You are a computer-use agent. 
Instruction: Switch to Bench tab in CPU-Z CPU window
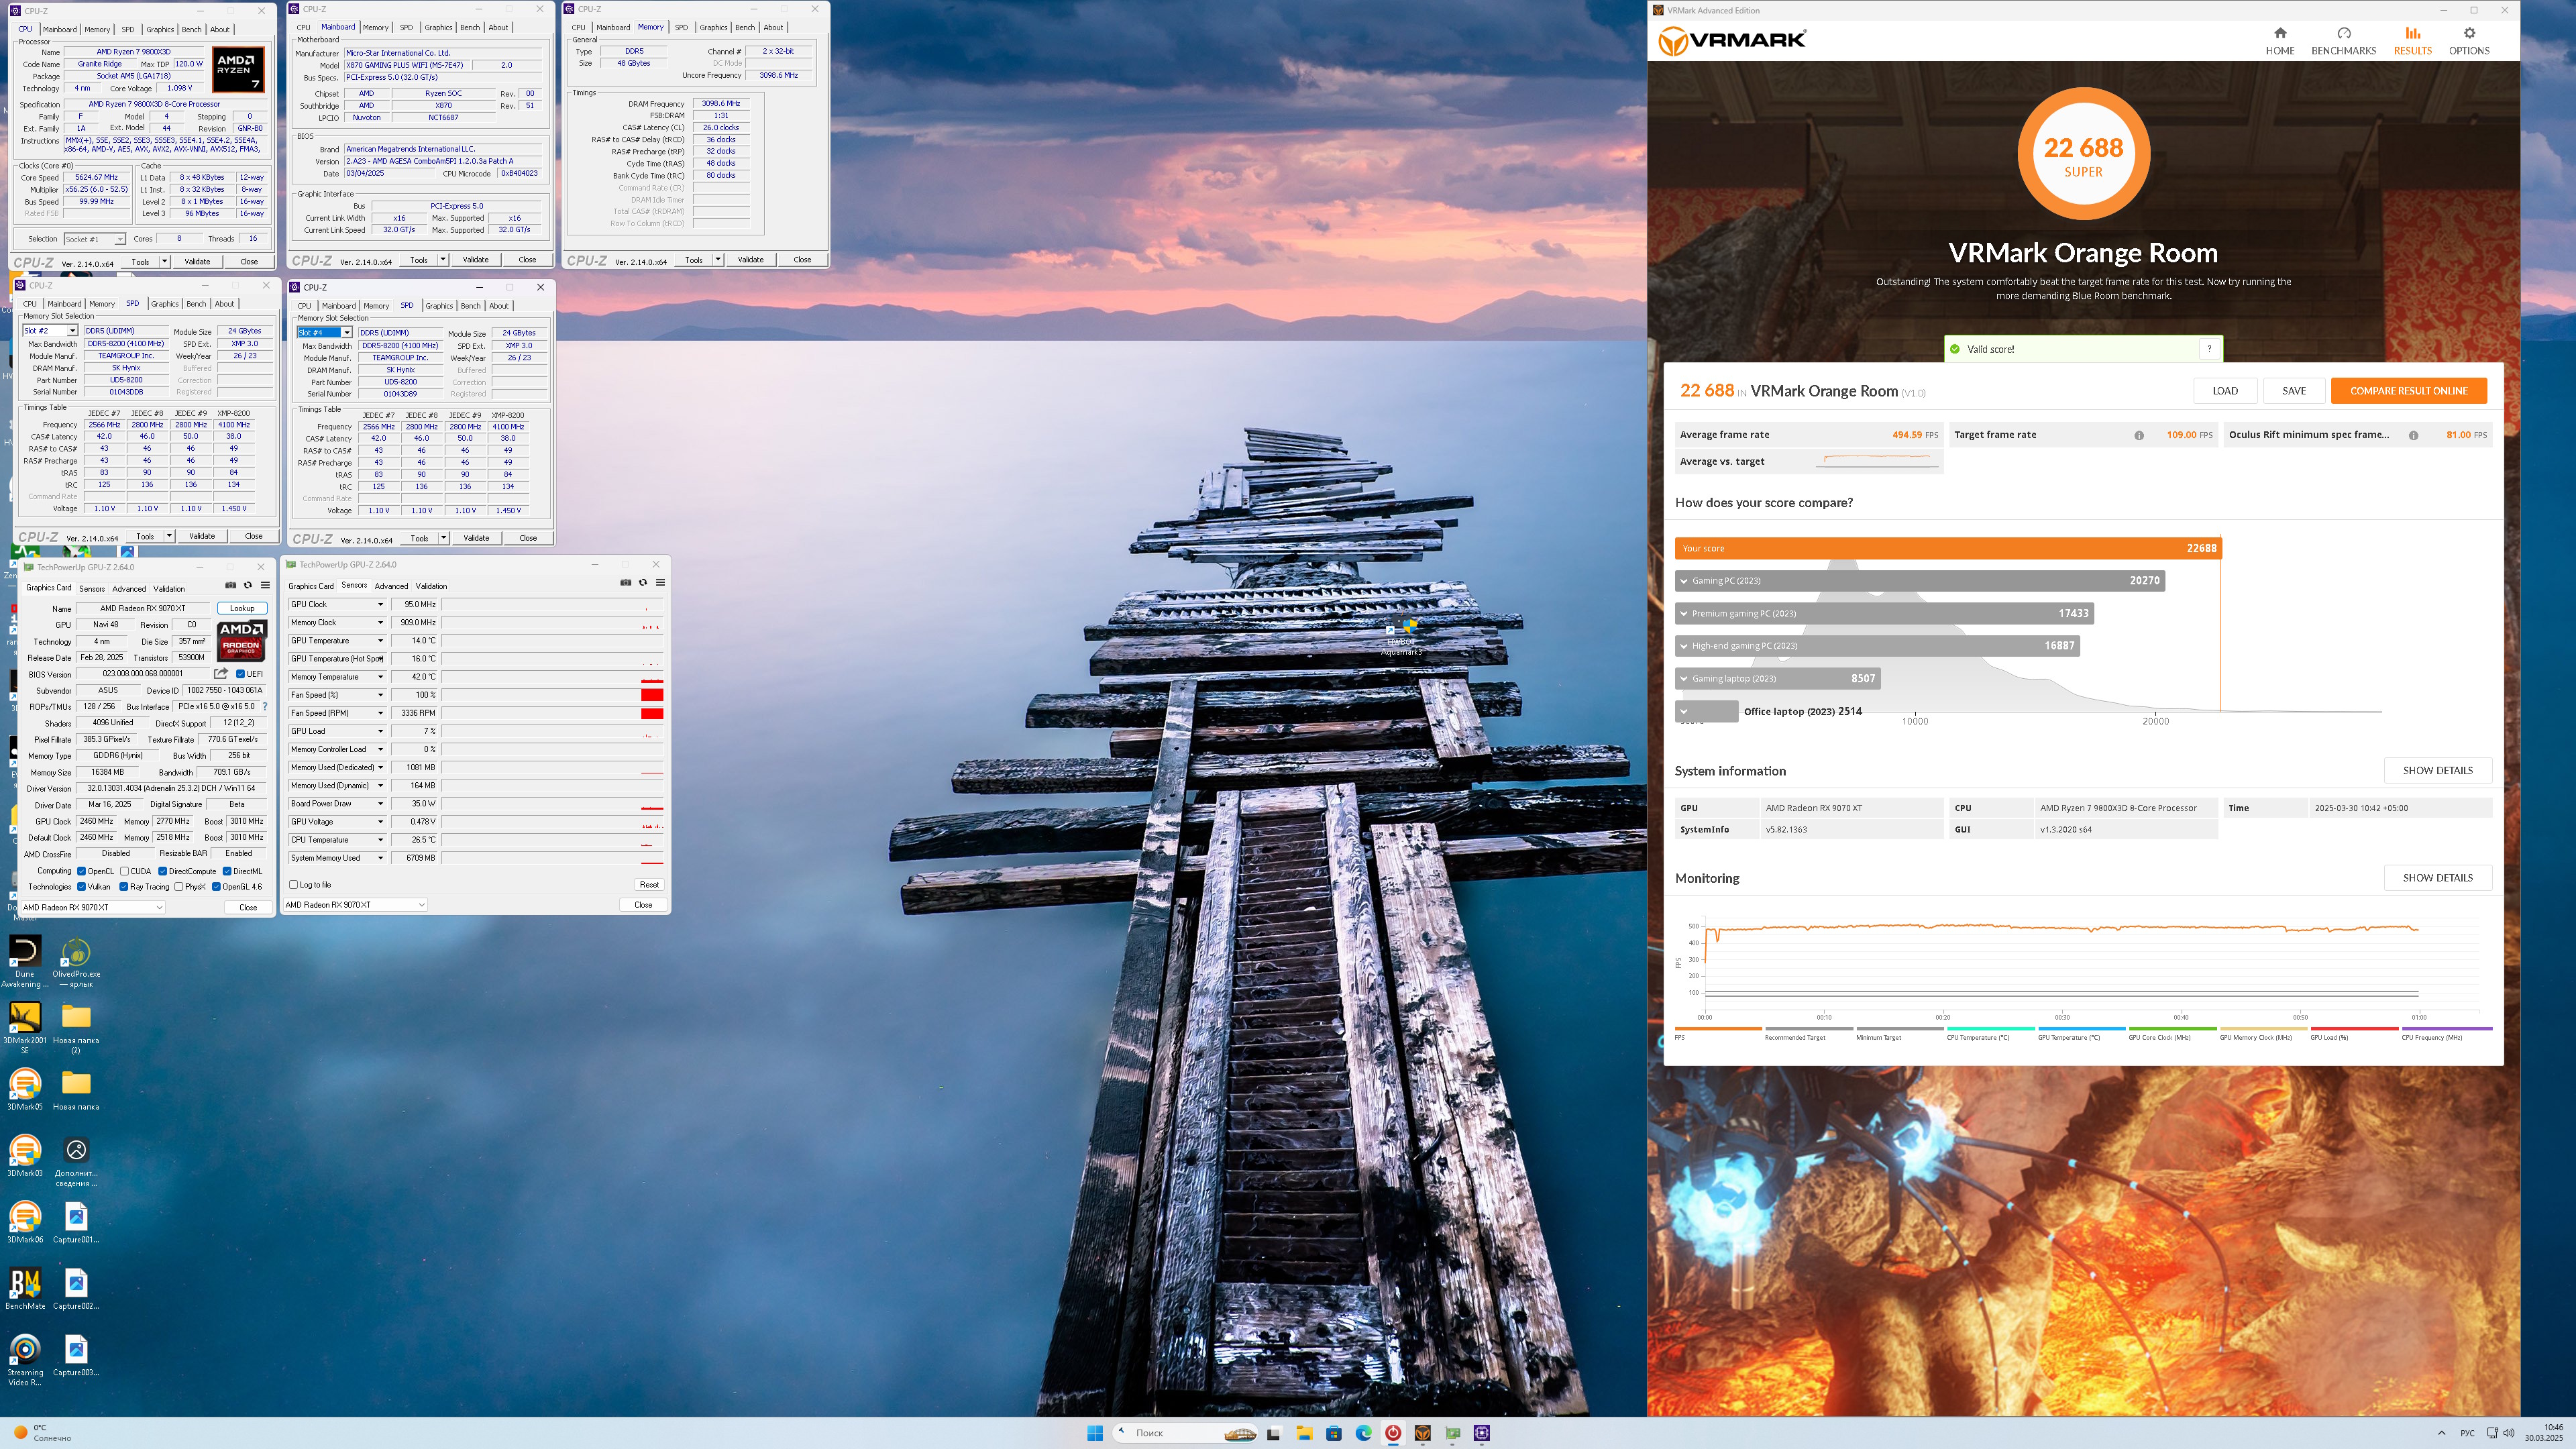tap(191, 29)
